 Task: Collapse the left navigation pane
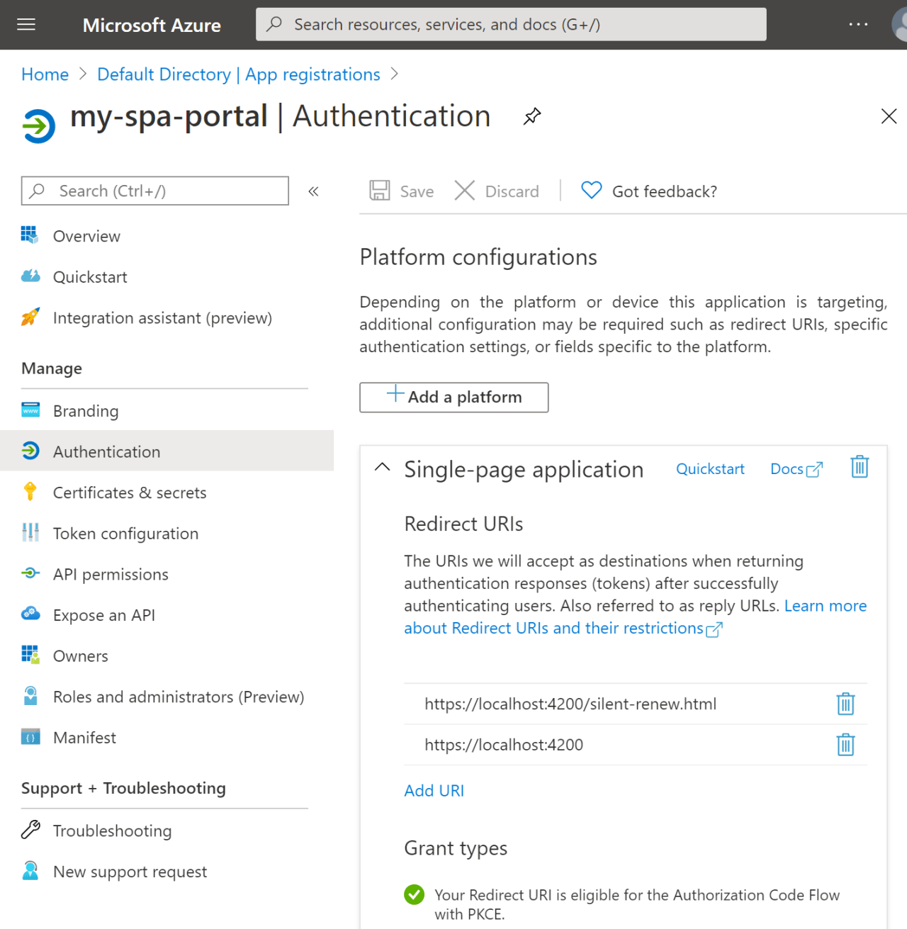pos(312,191)
